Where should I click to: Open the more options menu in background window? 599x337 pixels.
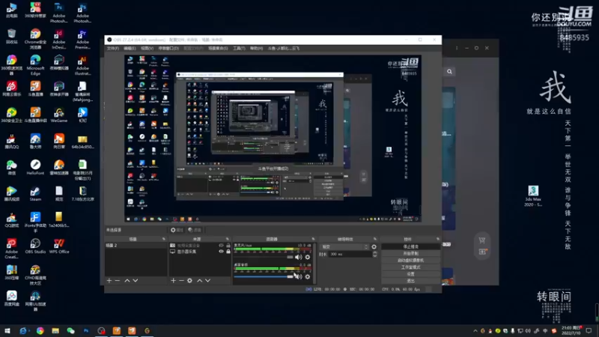click(457, 48)
